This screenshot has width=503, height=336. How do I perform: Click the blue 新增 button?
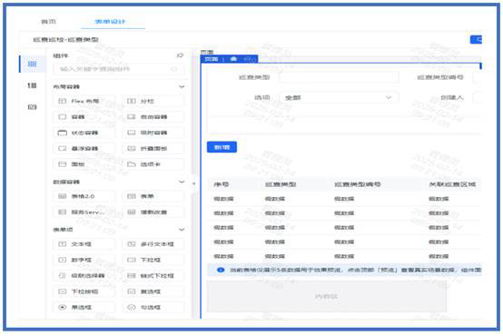[x=222, y=147]
